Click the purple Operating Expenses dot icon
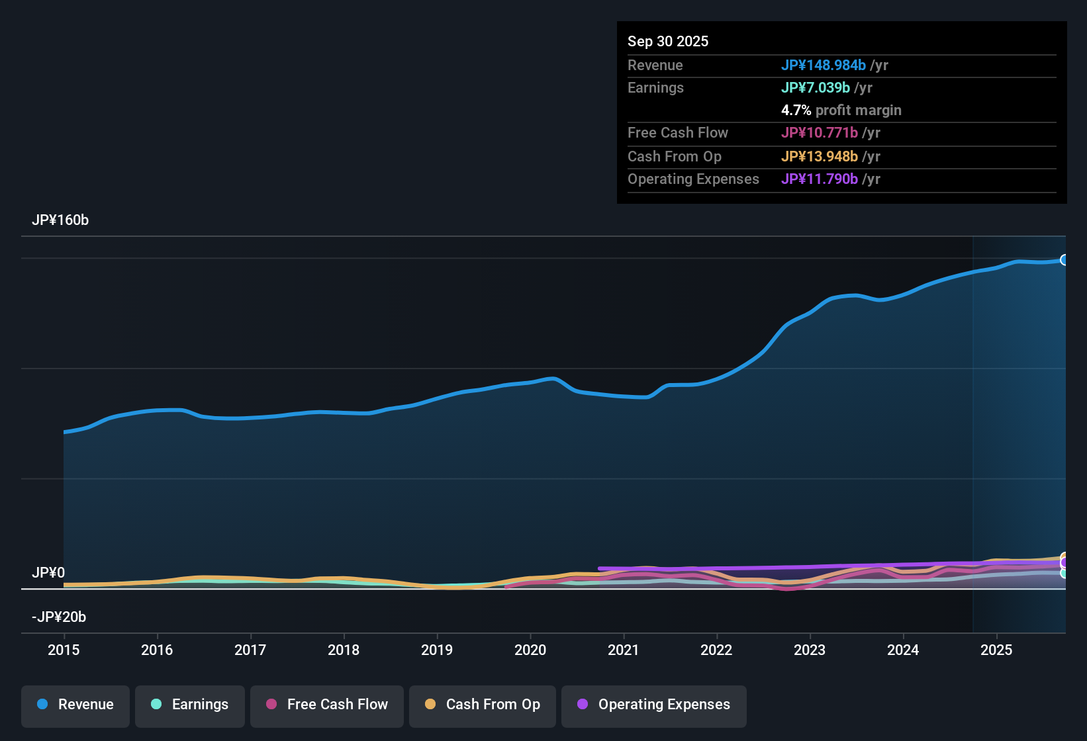Image resolution: width=1087 pixels, height=741 pixels. coord(583,705)
